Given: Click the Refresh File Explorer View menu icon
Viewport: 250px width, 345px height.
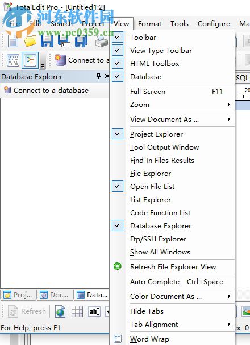Looking at the screenshot, I should pyautogui.click(x=118, y=266).
